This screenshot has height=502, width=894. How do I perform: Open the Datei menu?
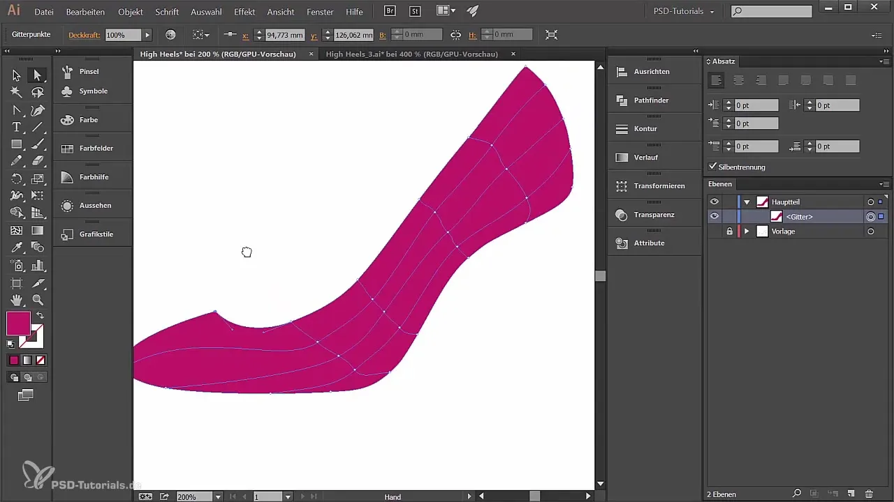coord(44,12)
